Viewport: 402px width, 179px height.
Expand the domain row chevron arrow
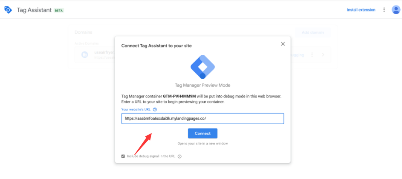point(323,55)
